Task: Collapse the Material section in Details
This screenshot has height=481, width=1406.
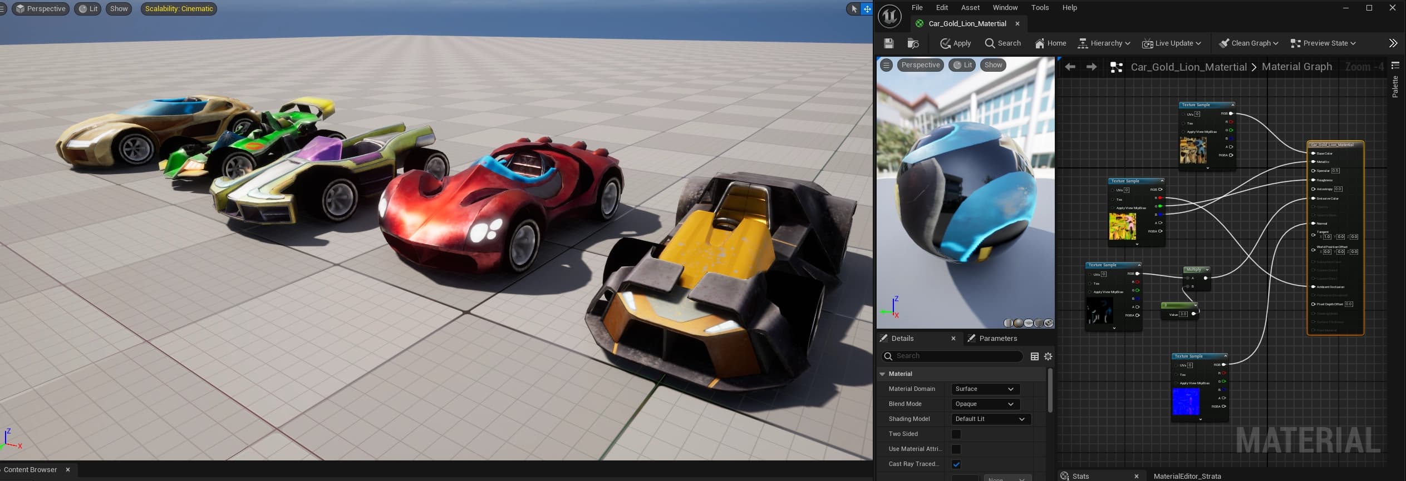Action: [882, 374]
